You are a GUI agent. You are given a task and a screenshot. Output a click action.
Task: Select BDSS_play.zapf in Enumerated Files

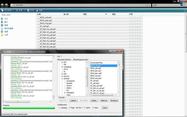click(96, 73)
